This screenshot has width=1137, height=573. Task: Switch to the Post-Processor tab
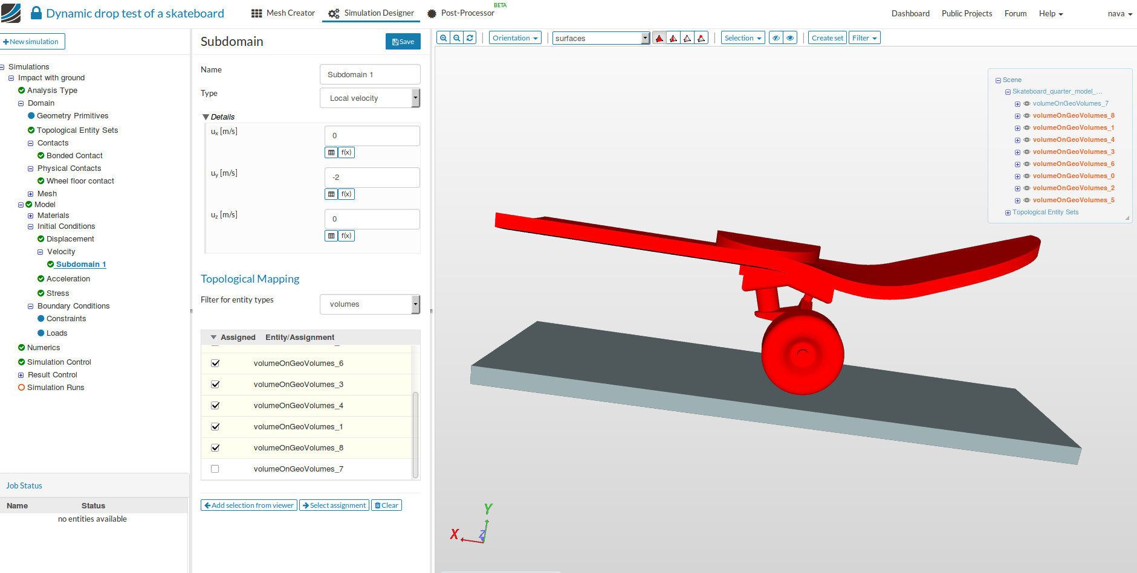(x=461, y=13)
